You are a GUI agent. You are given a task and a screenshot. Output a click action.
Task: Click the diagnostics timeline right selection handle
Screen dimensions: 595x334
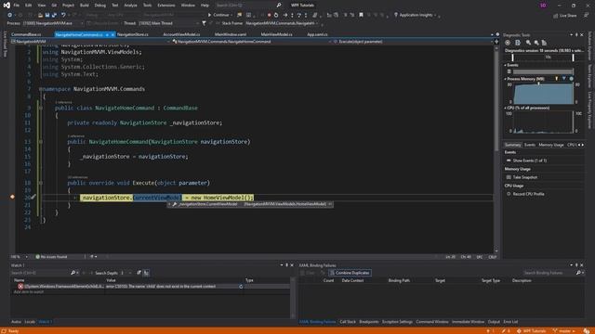click(x=573, y=58)
